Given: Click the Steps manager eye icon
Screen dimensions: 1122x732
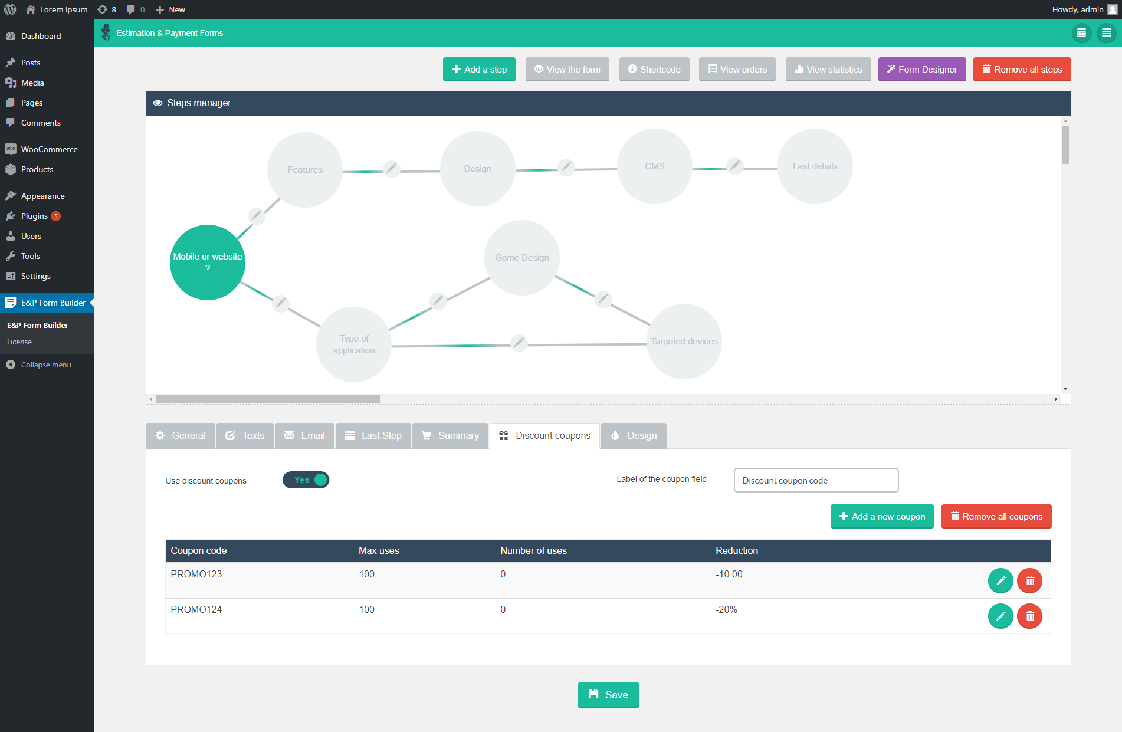Looking at the screenshot, I should tap(158, 103).
